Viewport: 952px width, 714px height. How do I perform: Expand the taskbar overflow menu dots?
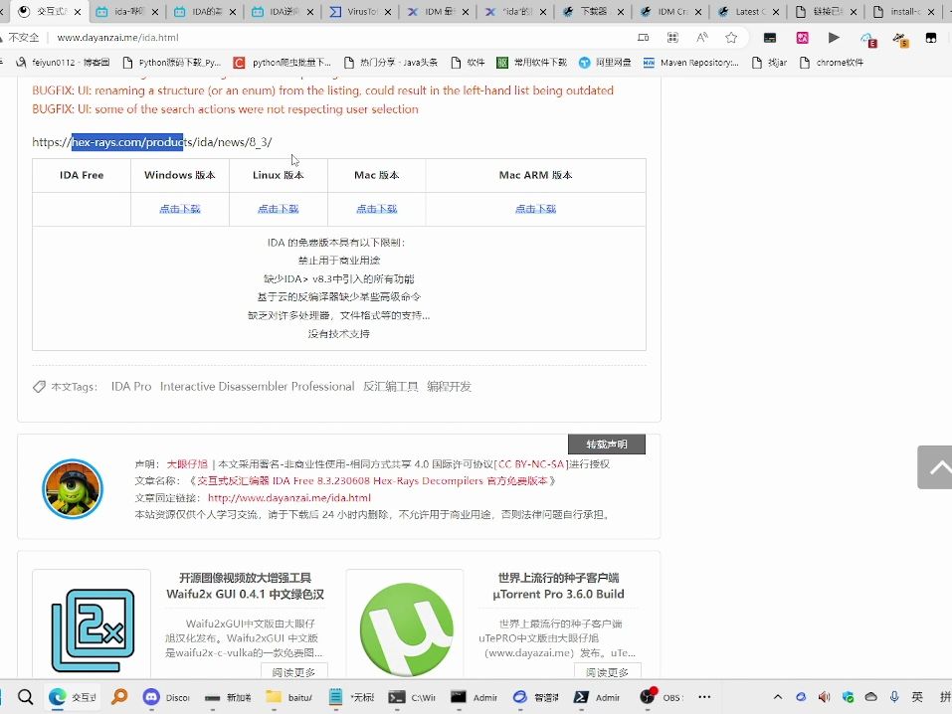click(x=702, y=696)
